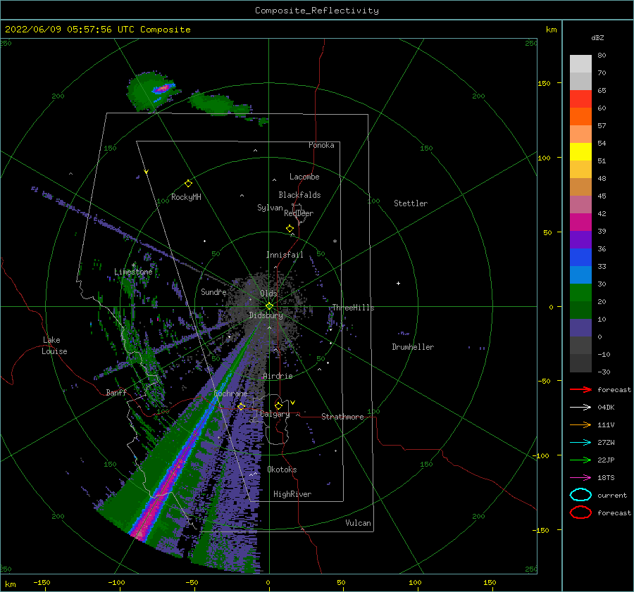
Task: Click the Limestone label
Action: click(x=133, y=272)
